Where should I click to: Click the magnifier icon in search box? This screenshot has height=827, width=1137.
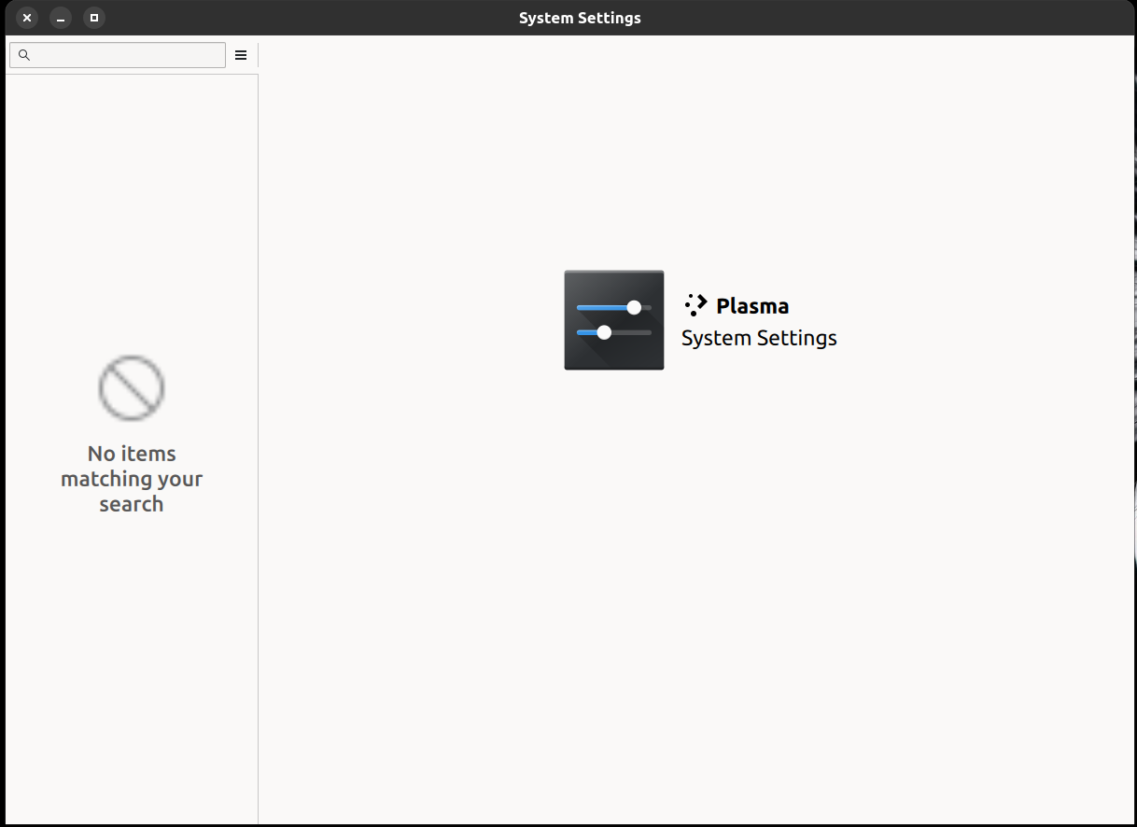pyautogui.click(x=24, y=55)
